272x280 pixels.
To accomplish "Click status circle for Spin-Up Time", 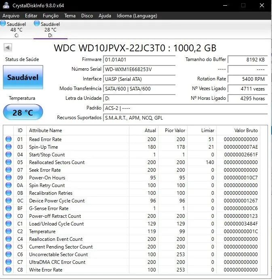I will pos(8,147).
